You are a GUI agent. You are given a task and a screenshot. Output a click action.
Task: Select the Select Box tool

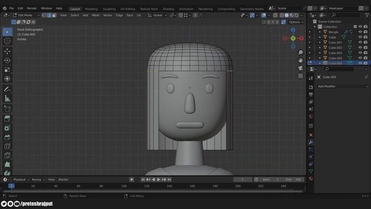pos(7,32)
